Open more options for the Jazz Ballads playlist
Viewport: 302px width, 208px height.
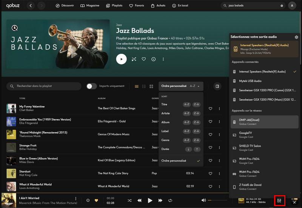(163, 59)
